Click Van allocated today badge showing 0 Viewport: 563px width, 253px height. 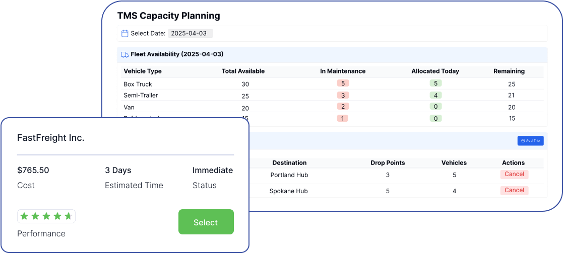pos(435,107)
